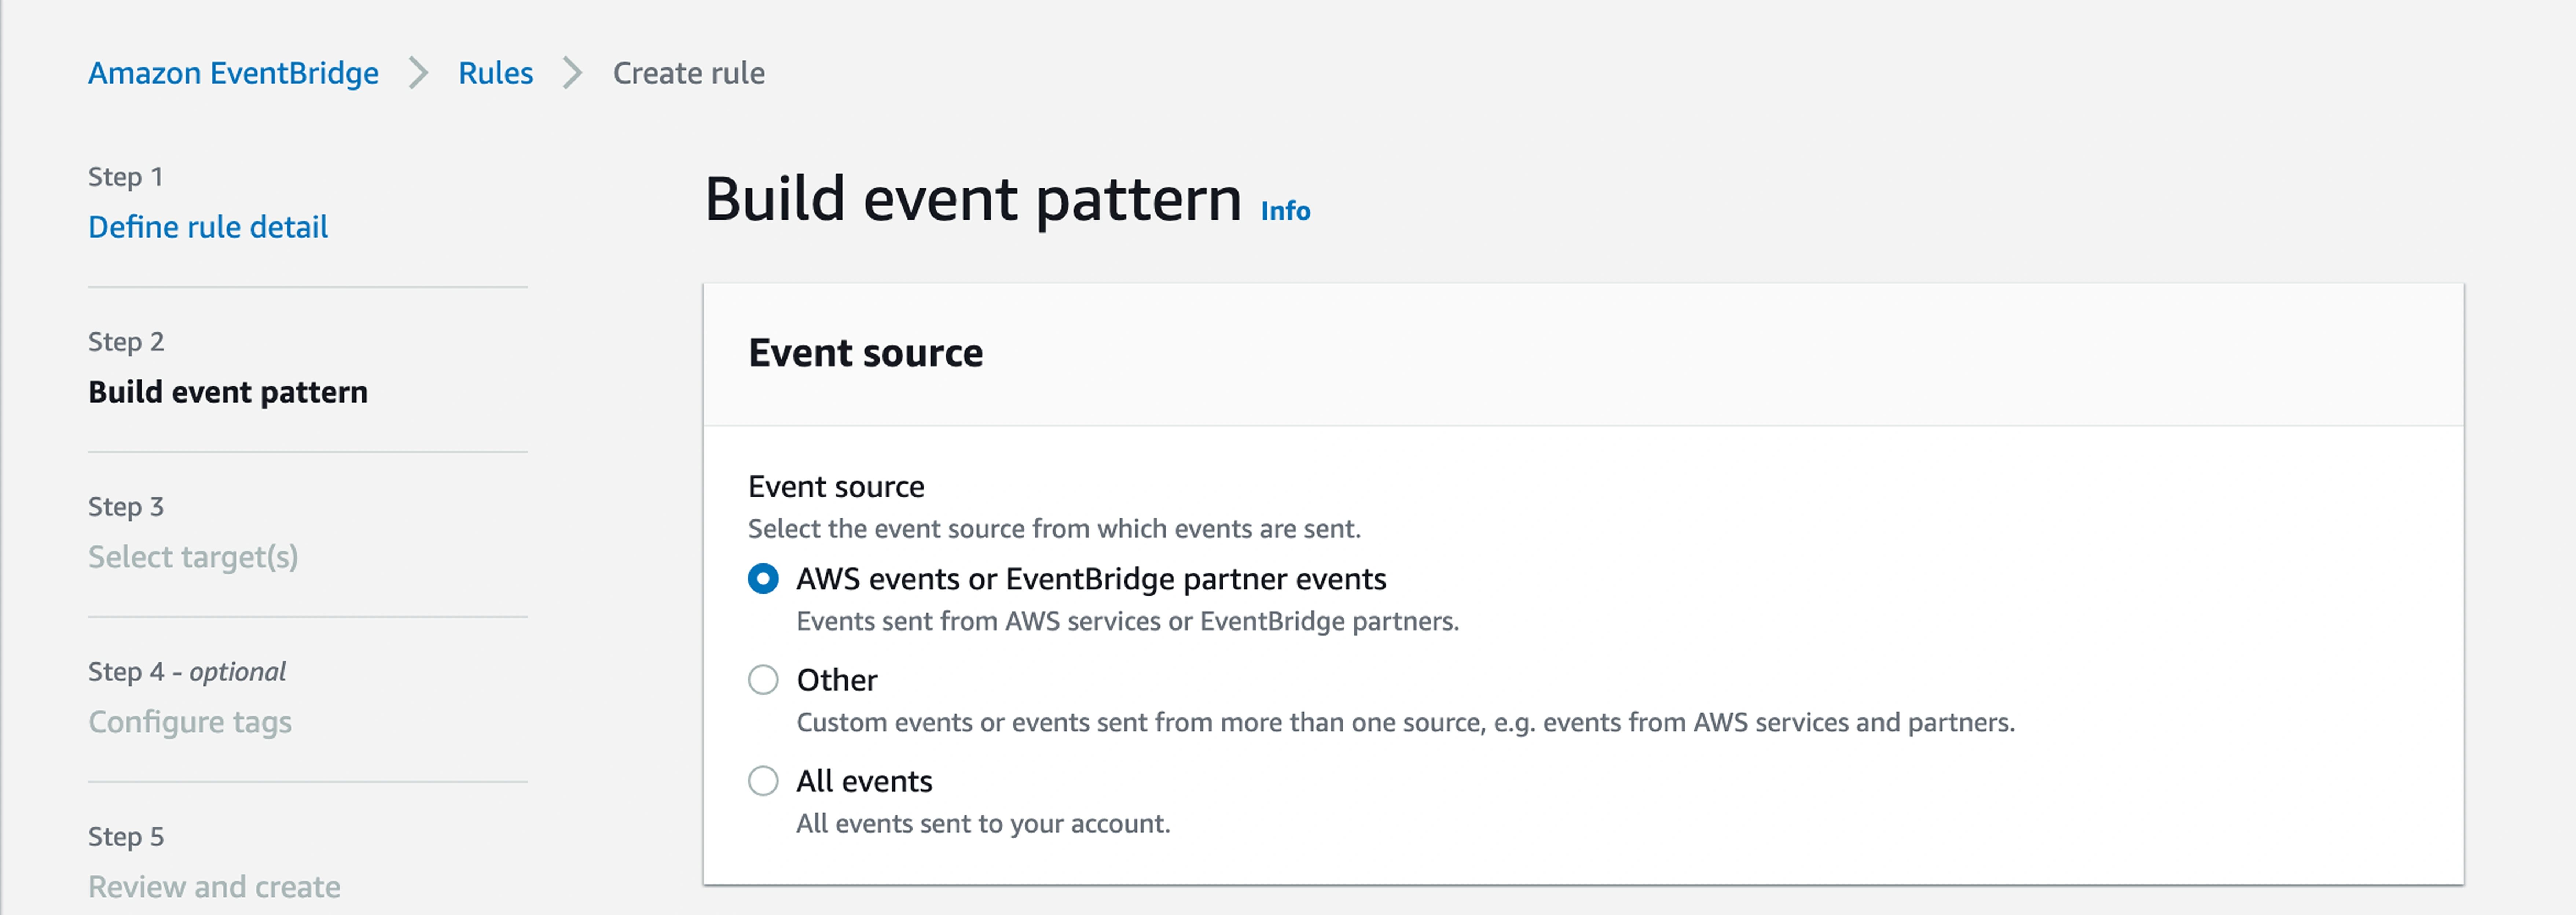Click the 'Custom events or events sent' description
Screen dimensions: 2576x915
[x=1405, y=722]
